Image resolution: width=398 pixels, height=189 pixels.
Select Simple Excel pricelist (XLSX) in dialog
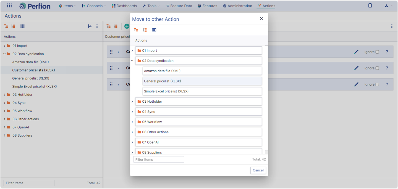click(x=202, y=91)
